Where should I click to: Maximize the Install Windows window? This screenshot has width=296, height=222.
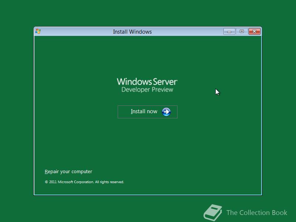pyautogui.click(x=242, y=31)
